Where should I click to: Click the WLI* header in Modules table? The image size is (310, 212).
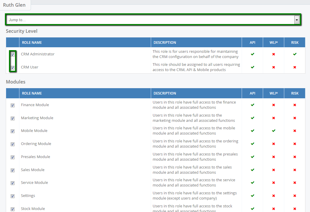[x=274, y=93]
